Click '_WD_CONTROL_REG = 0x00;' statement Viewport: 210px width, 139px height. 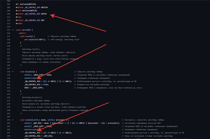point(37,84)
